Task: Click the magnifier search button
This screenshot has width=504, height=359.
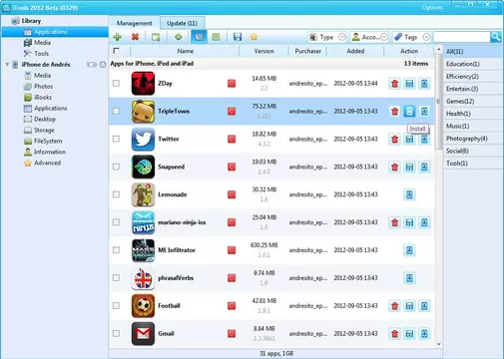Action: point(496,37)
